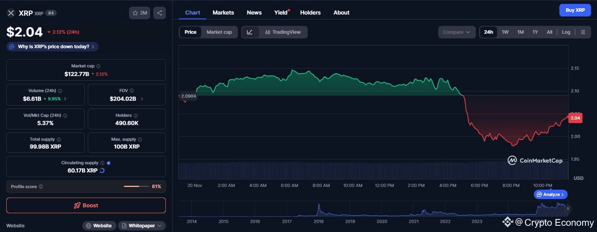Select the line chart icon
597x232 pixels.
250,32
